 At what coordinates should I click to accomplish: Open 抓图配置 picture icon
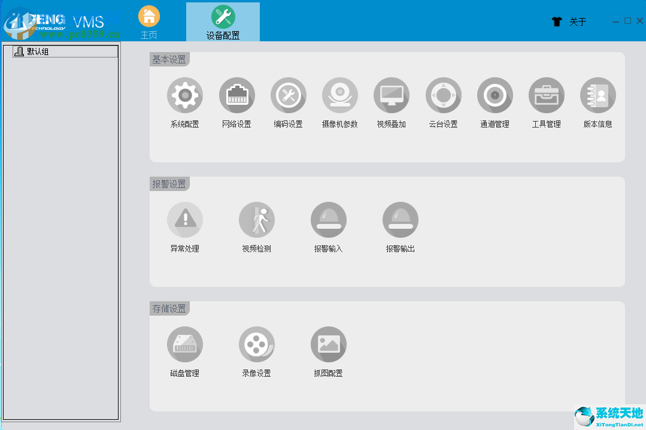328,344
